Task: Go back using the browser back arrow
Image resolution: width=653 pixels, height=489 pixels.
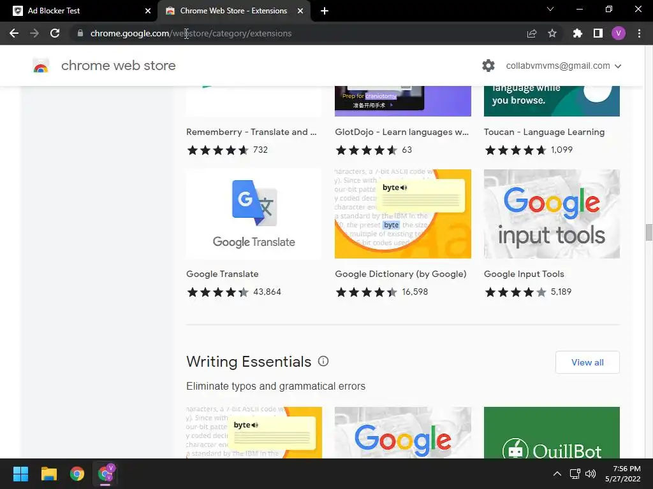Action: pos(14,33)
